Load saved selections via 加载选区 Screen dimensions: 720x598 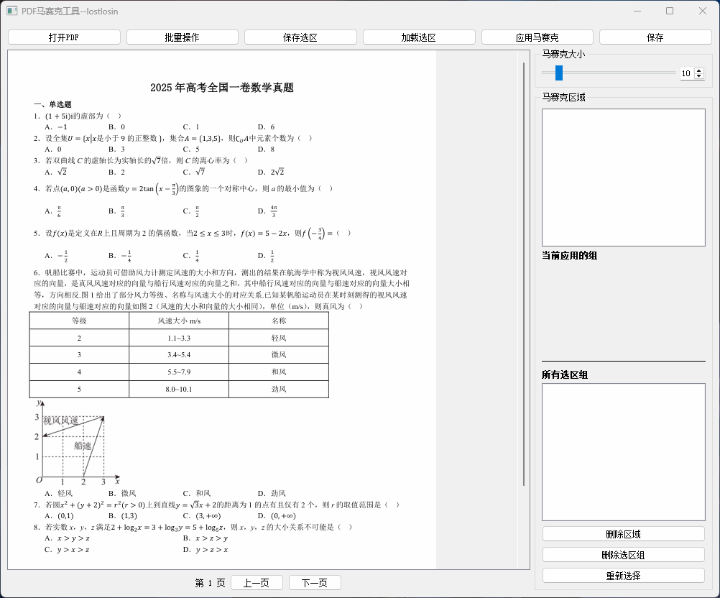[x=418, y=36]
